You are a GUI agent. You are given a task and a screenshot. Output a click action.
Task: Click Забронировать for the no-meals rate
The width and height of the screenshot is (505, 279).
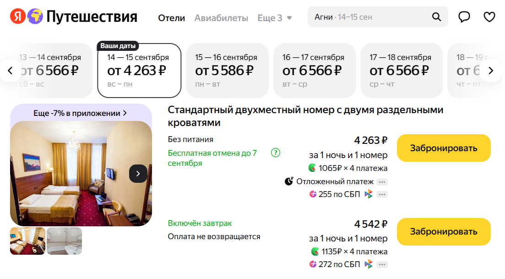point(443,148)
